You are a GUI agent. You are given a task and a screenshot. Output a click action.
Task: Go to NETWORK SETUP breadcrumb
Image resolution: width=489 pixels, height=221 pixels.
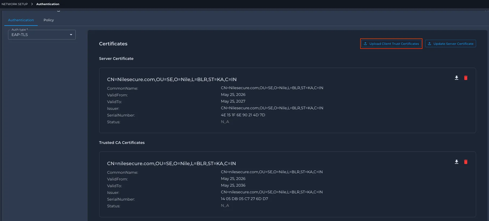tap(15, 4)
